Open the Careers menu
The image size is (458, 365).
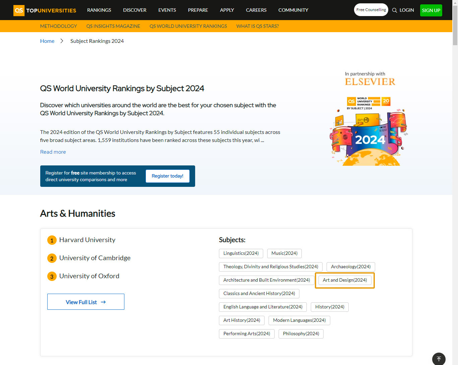point(256,10)
